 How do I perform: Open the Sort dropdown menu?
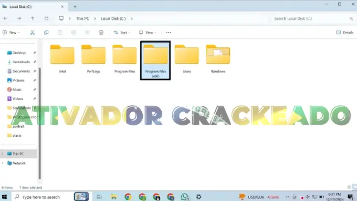point(122,33)
